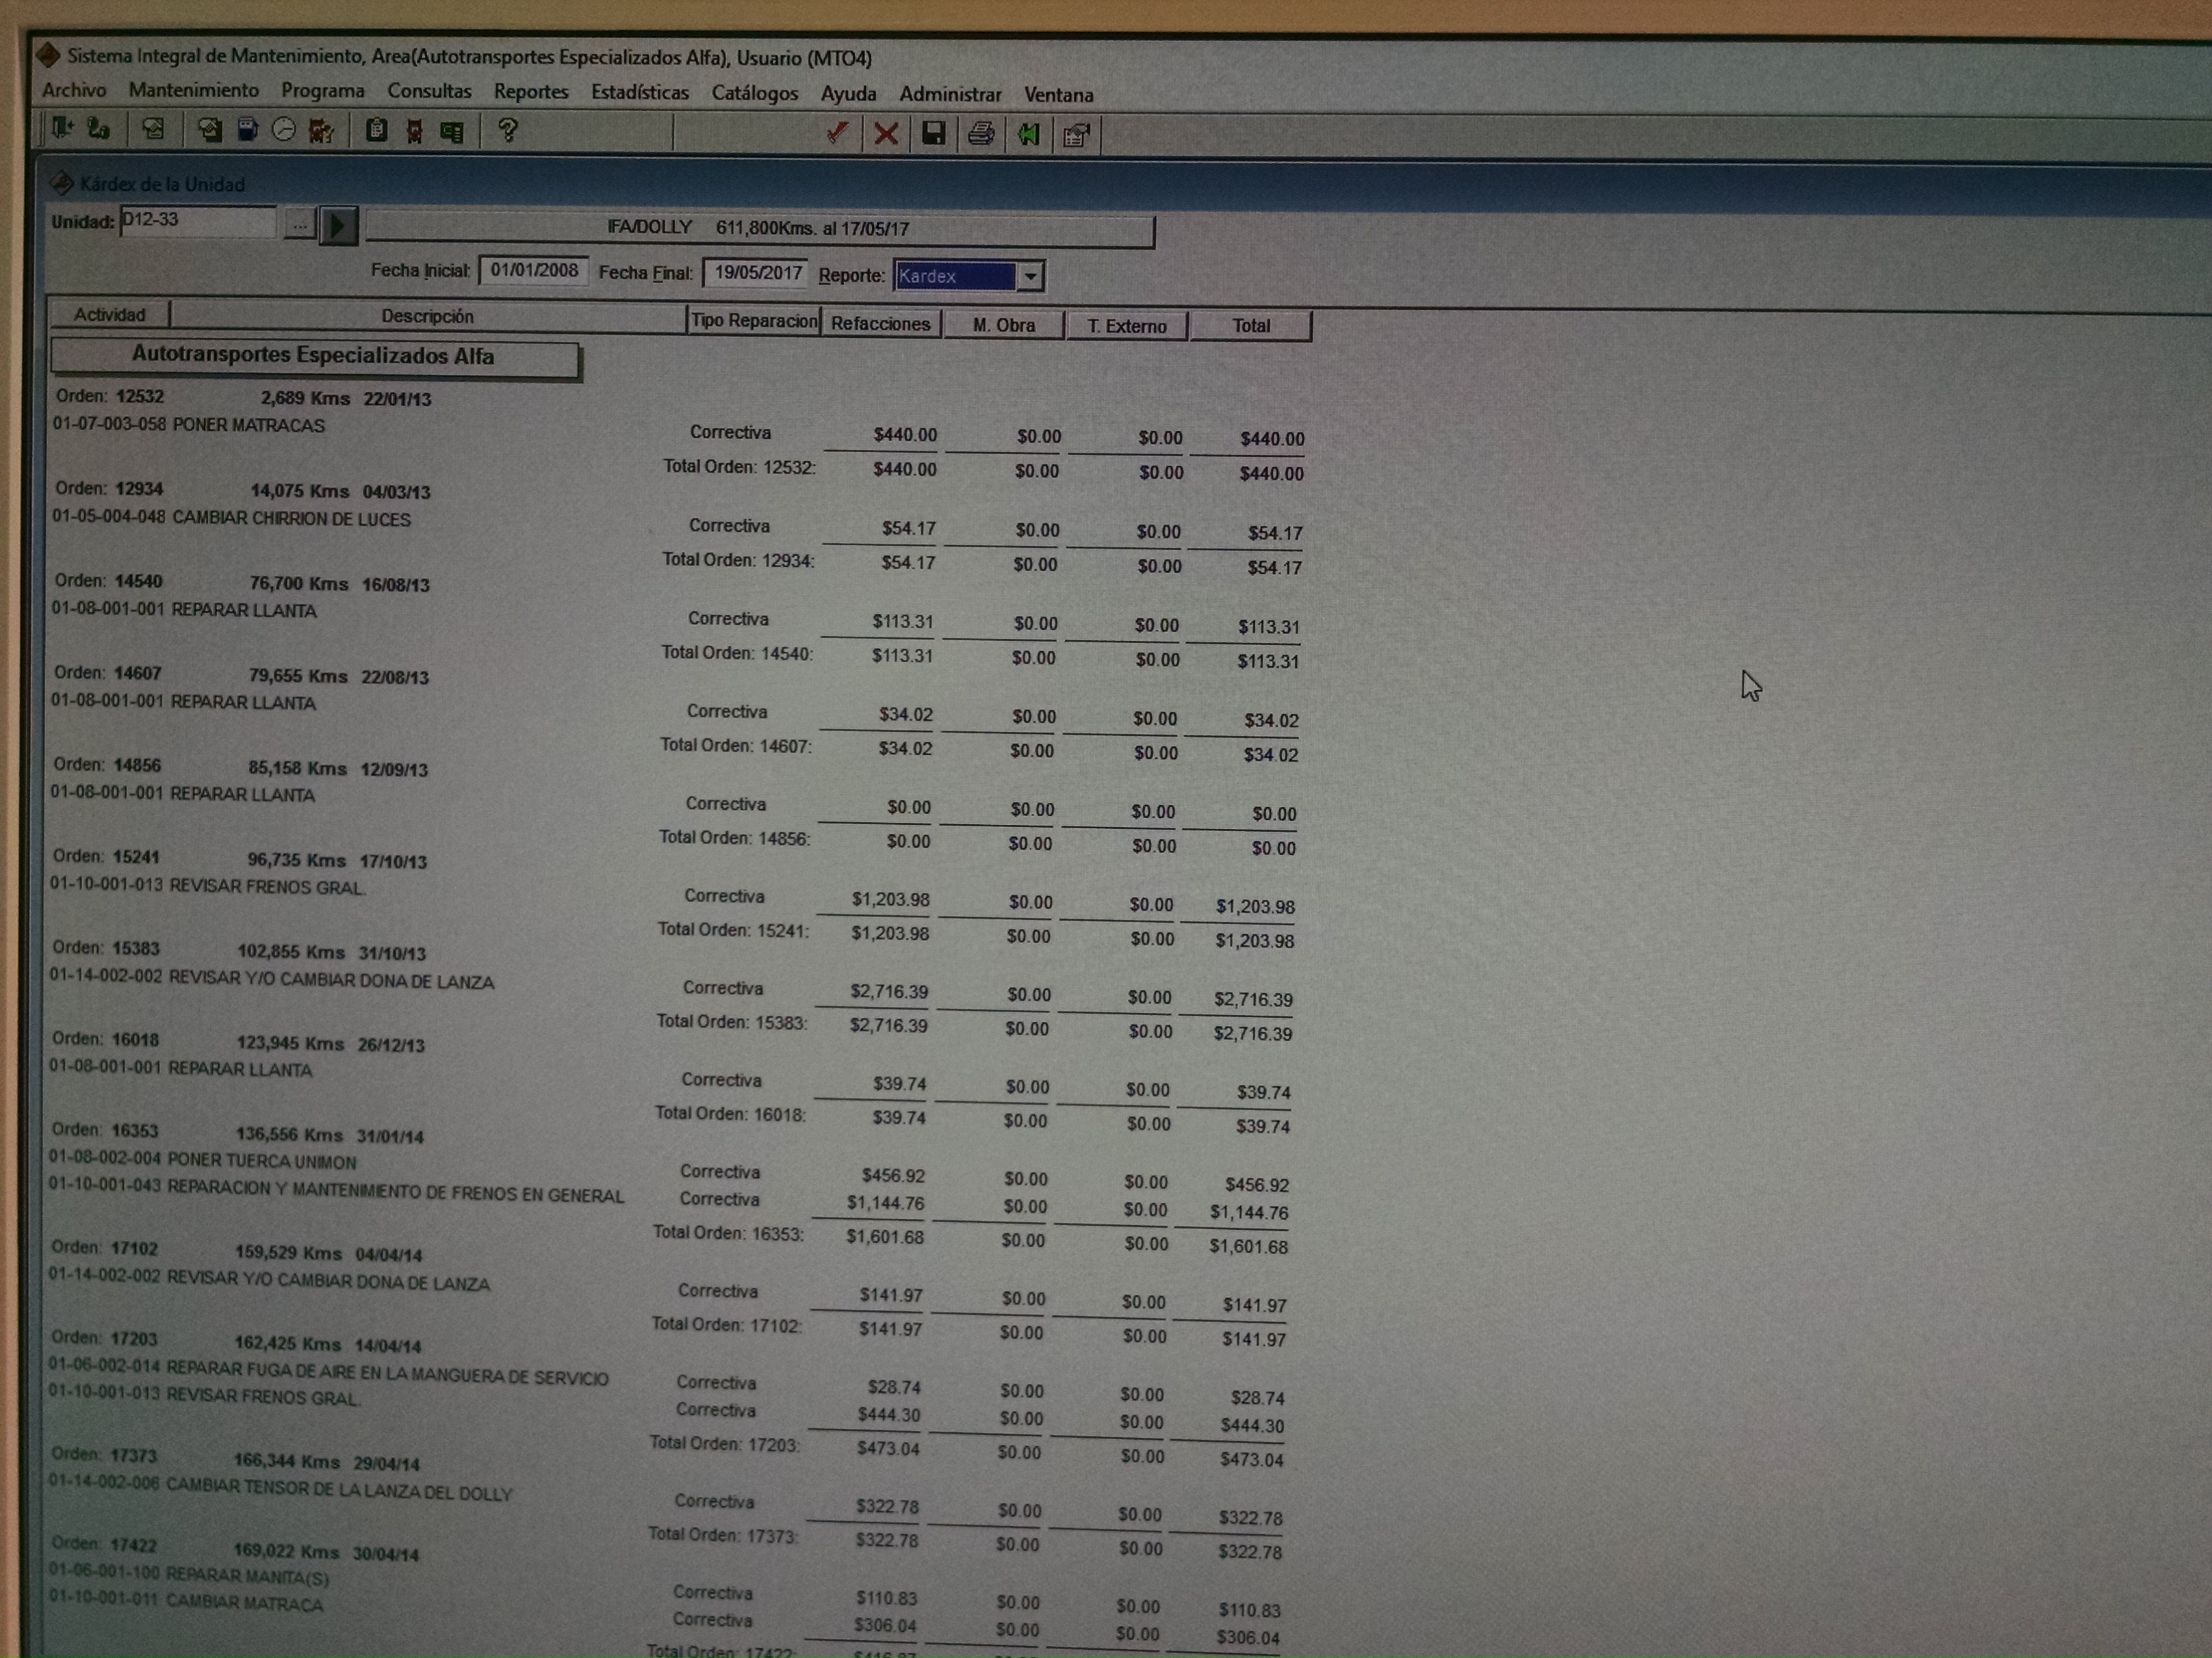Click the floppy disk save icon
The image size is (2212, 1658).
[933, 134]
